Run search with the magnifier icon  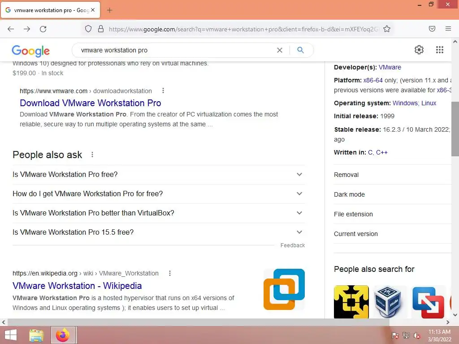click(300, 50)
